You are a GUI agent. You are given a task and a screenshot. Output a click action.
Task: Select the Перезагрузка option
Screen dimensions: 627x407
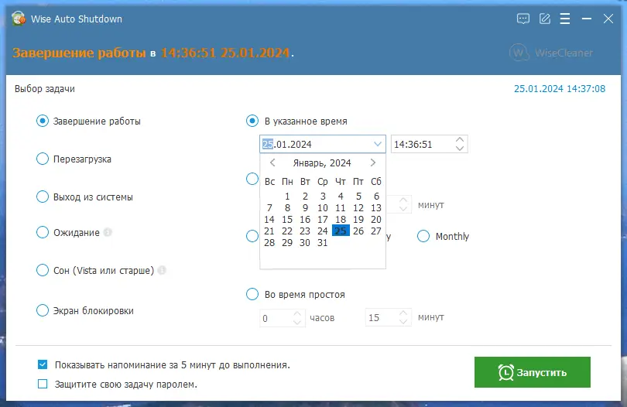click(43, 159)
